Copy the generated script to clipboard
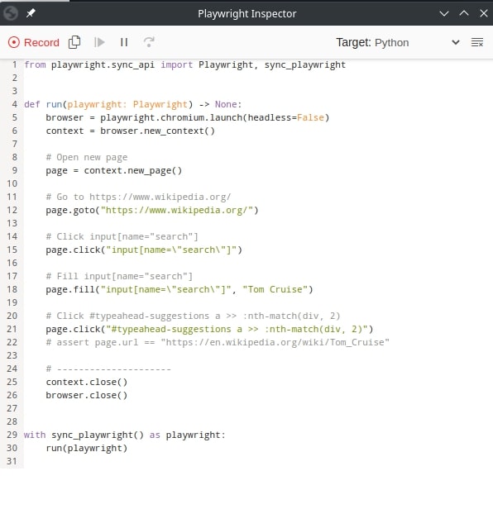 click(x=74, y=42)
